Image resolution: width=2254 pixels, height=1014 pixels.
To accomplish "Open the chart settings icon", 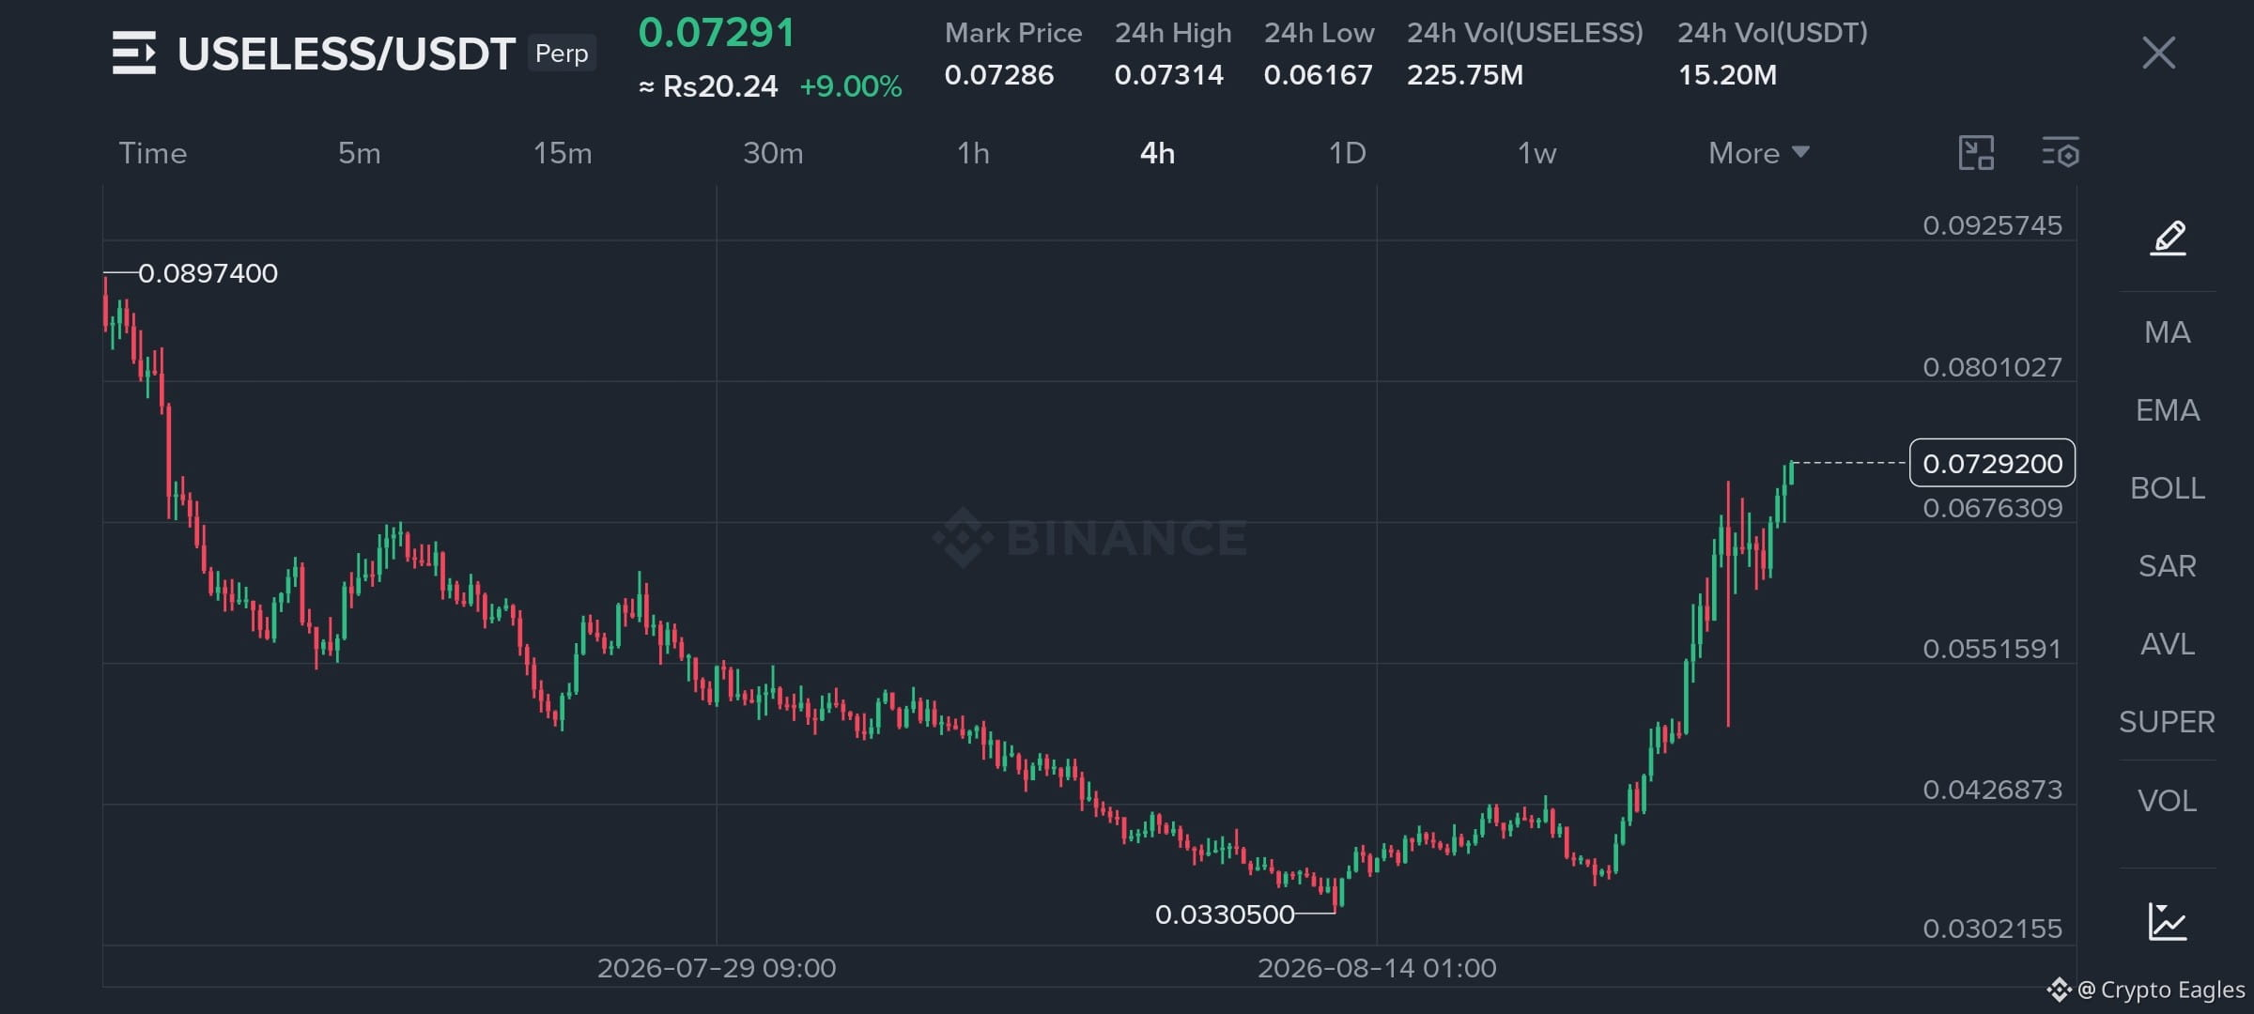I will [x=2061, y=152].
